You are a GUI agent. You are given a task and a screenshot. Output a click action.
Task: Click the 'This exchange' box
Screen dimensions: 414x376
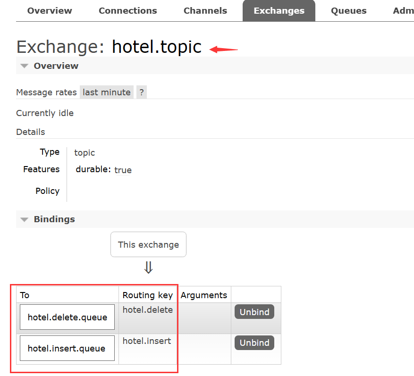pyautogui.click(x=148, y=244)
